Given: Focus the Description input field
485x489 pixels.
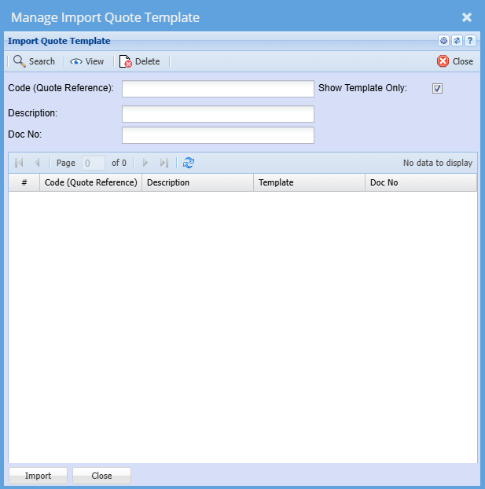Looking at the screenshot, I should (218, 114).
